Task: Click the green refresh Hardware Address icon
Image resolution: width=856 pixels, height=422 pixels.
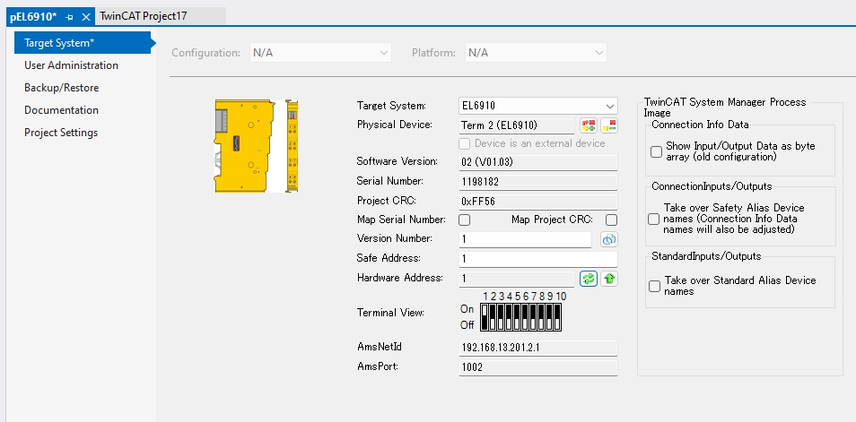Action: tap(589, 279)
